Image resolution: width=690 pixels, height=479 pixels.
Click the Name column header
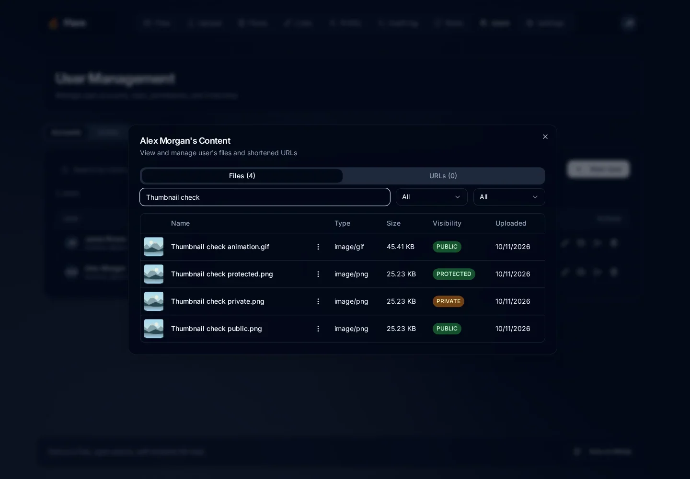coord(180,223)
